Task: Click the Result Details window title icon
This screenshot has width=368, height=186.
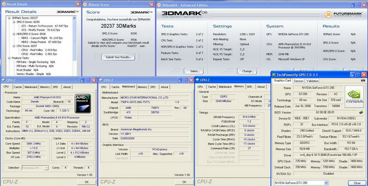Action: [x=3, y=4]
